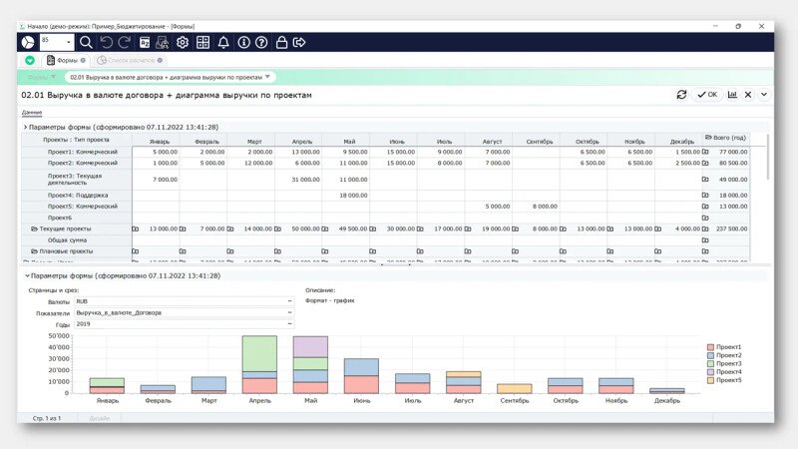The width and height of the screenshot is (798, 449).
Task: Refresh the form with circular arrows icon
Action: tap(681, 95)
